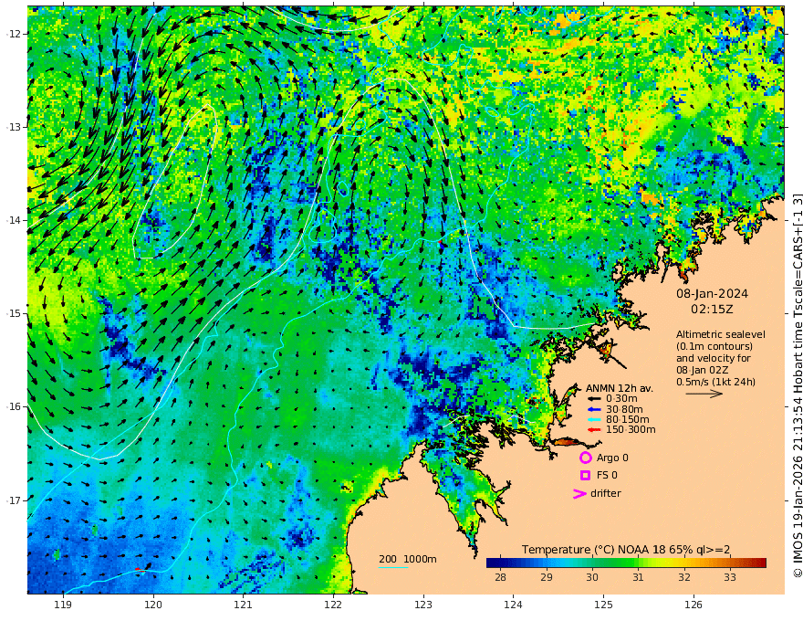Viewport: 803px width, 621px height.
Task: Click the date label 08-Jan-2024
Action: [712, 294]
